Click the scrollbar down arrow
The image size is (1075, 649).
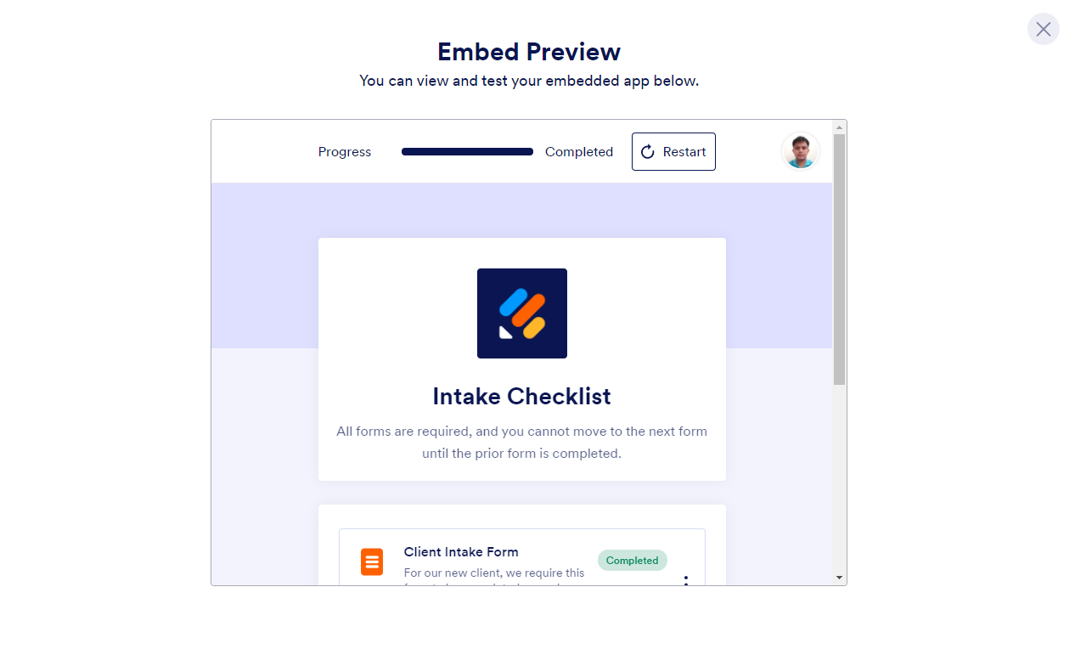(839, 578)
